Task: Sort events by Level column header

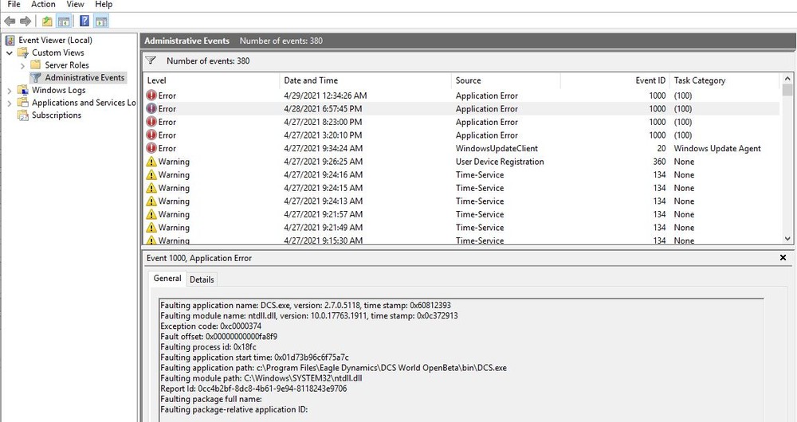Action: [211, 80]
